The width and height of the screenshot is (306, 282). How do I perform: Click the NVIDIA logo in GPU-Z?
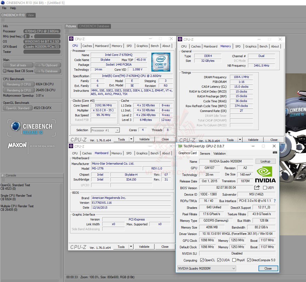pyautogui.click(x=266, y=175)
